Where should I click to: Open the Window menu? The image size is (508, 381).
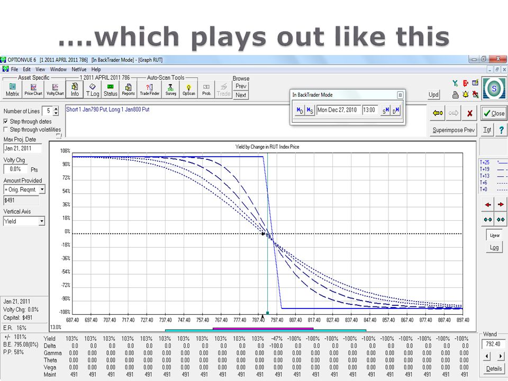click(x=58, y=69)
